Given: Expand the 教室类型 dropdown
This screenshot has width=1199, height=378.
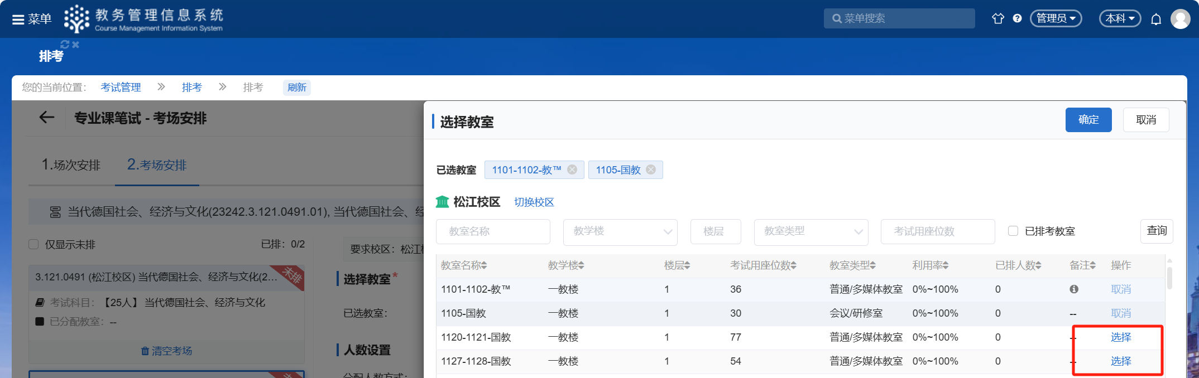Looking at the screenshot, I should pyautogui.click(x=810, y=231).
